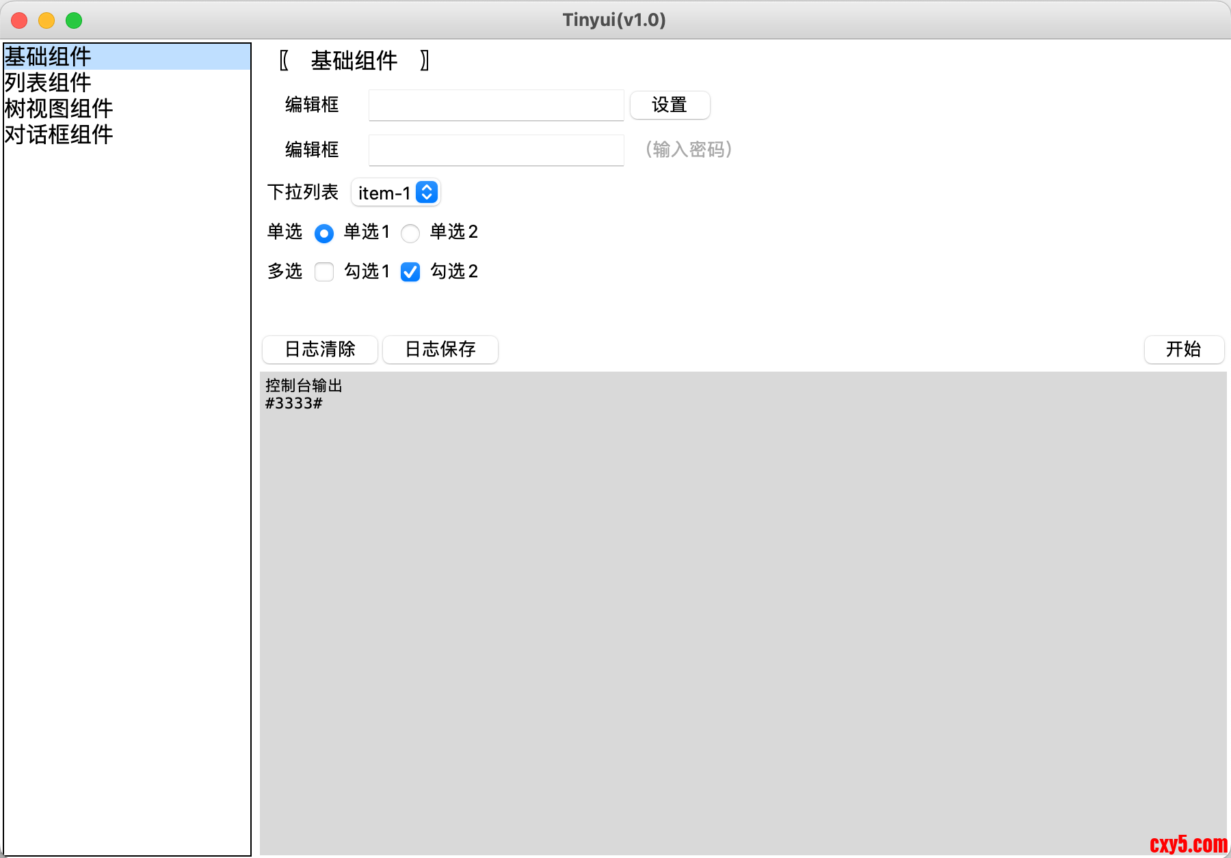Close the Tinyui window with red button

tap(19, 20)
